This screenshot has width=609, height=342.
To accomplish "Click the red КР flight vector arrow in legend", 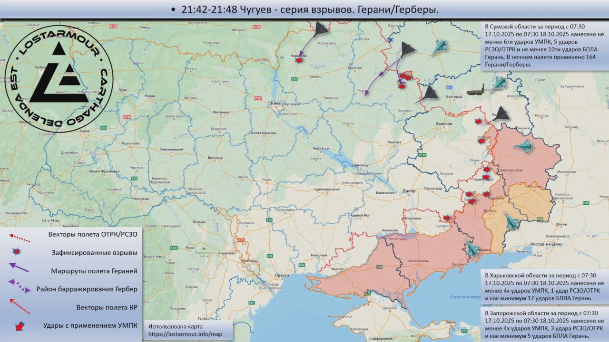I will point(19,306).
